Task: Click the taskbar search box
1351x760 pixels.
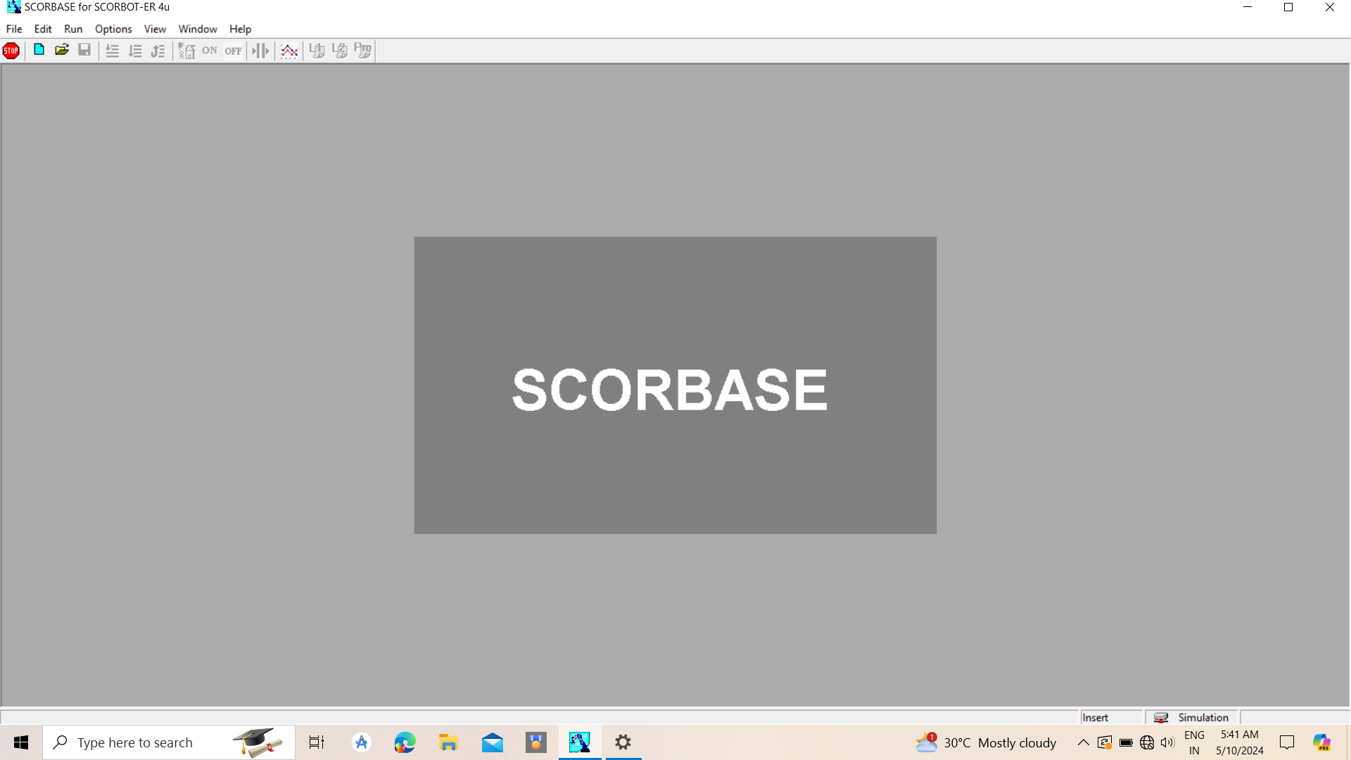Action: 169,742
